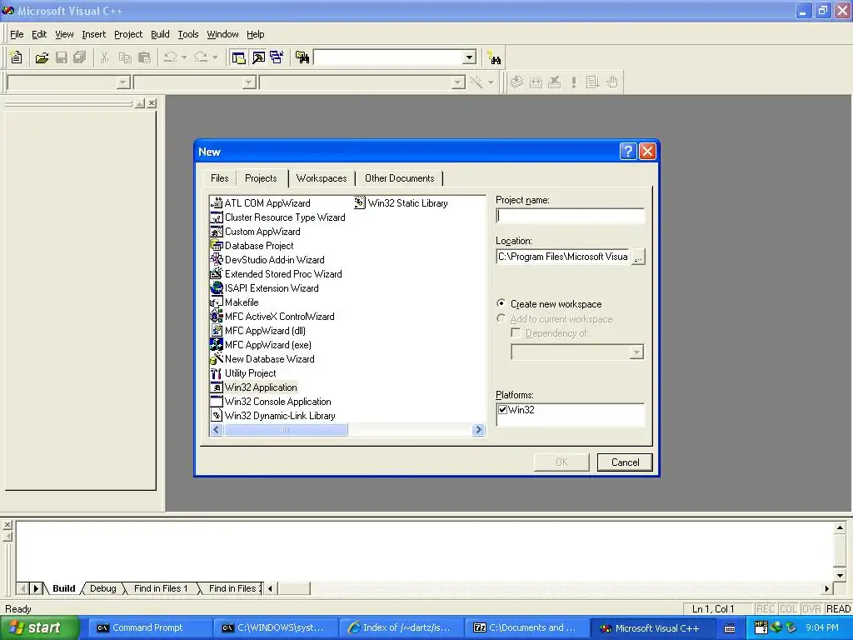The height and width of the screenshot is (640, 853).
Task: Open the WizardBar class dropdown
Action: (123, 82)
